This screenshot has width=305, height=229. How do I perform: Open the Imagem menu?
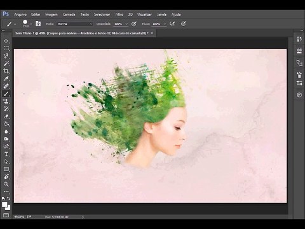pyautogui.click(x=51, y=15)
